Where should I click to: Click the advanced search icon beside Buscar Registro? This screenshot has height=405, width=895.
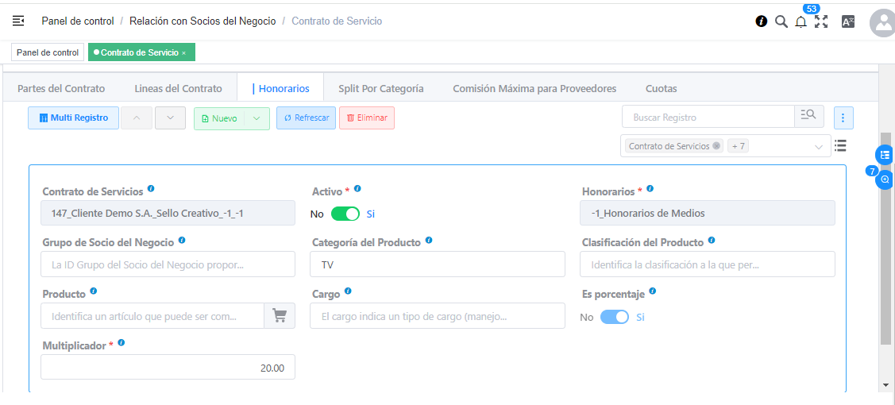click(x=808, y=117)
